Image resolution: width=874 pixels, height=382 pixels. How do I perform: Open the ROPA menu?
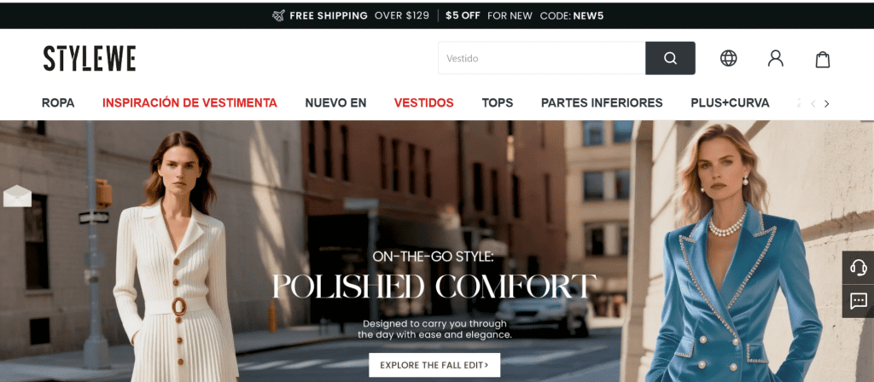pos(58,103)
